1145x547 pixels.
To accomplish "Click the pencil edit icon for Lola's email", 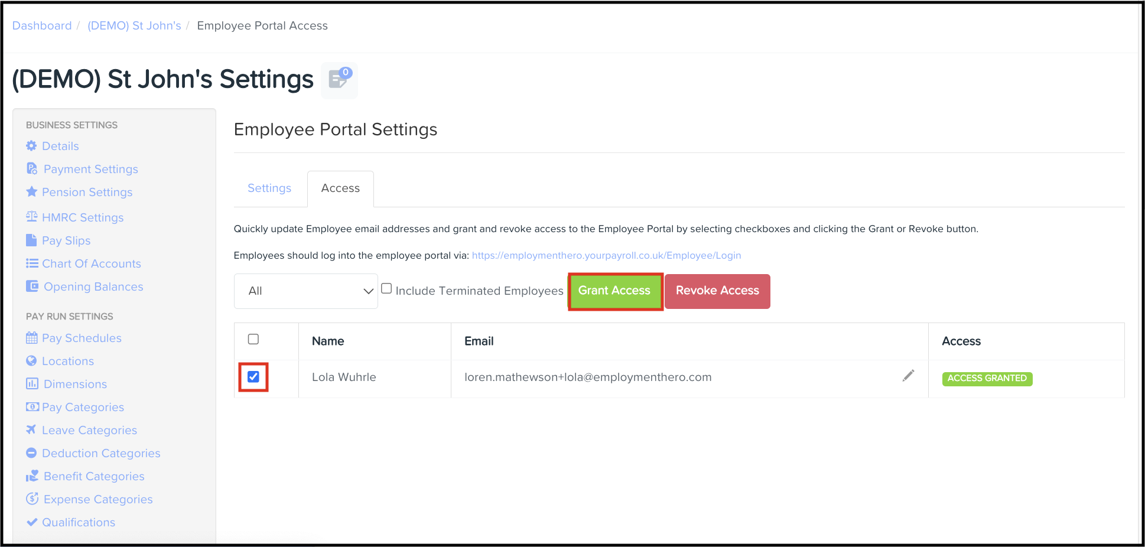I will [x=908, y=376].
